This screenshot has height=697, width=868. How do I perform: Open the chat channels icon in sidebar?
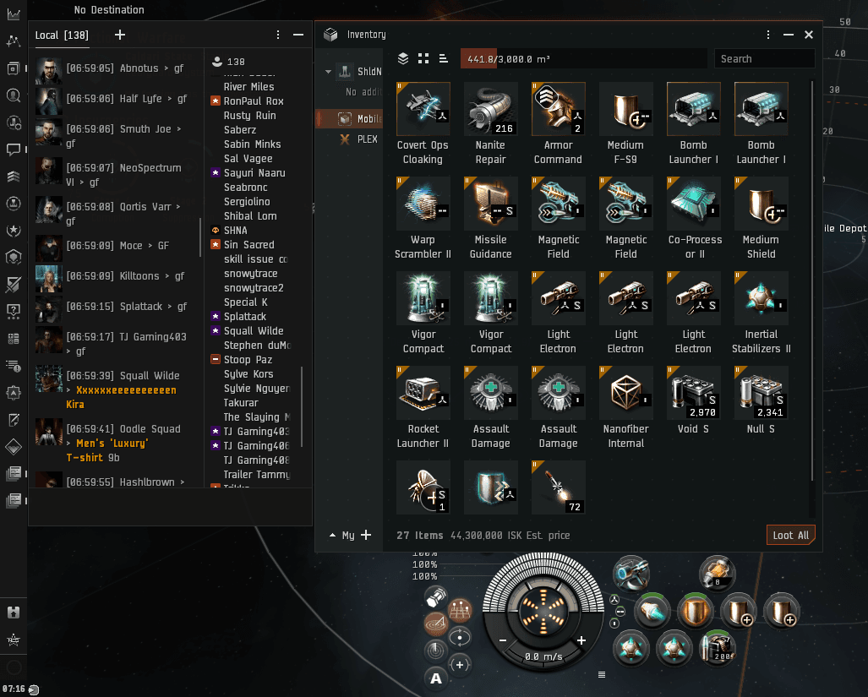pyautogui.click(x=14, y=150)
